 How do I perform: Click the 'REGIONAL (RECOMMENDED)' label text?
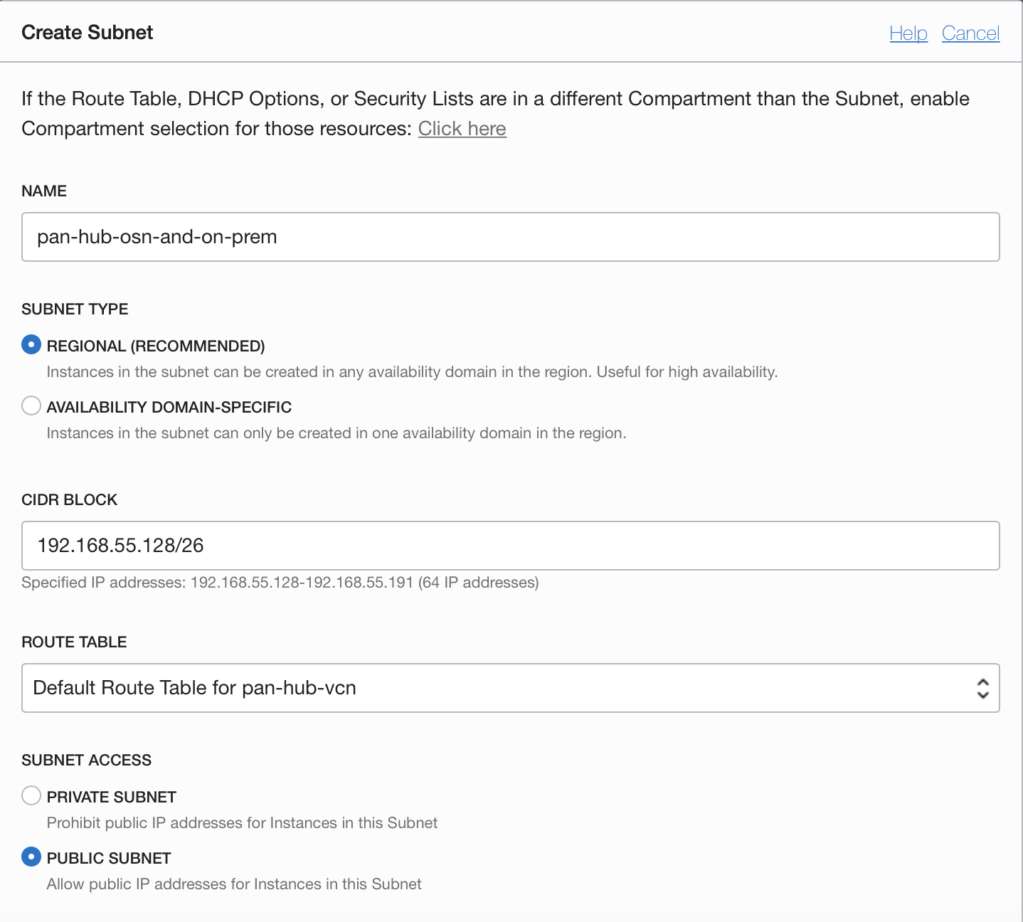tap(156, 346)
